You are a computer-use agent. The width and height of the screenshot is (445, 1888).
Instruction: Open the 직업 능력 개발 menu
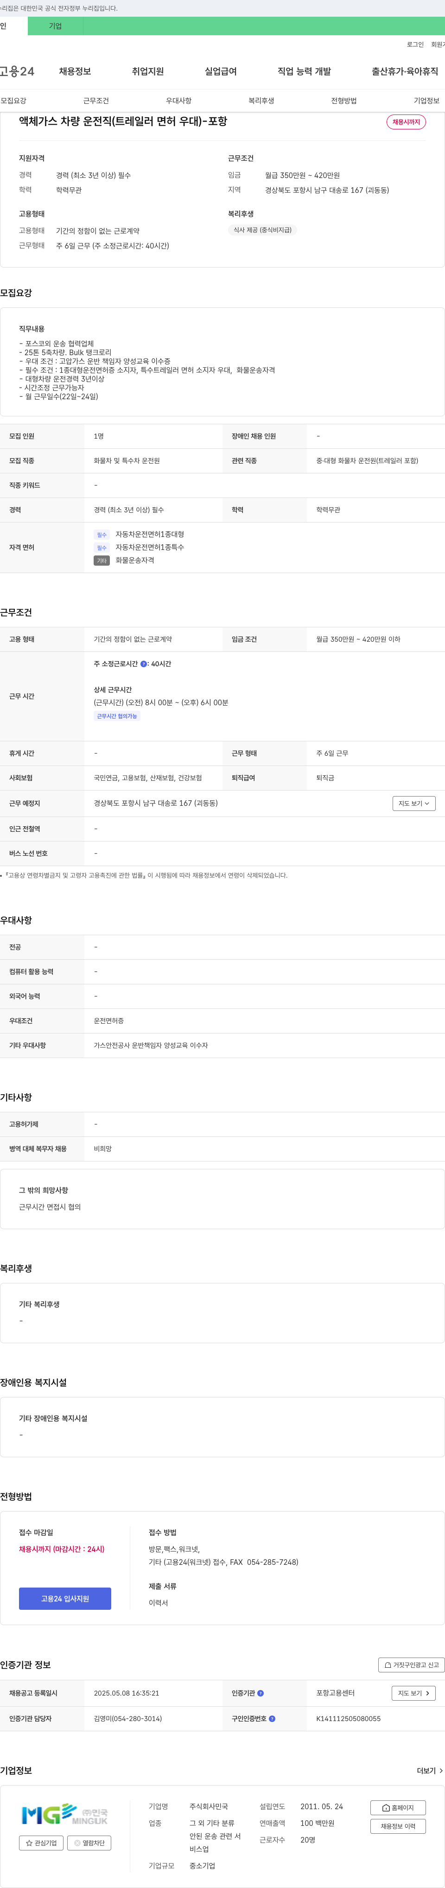304,71
